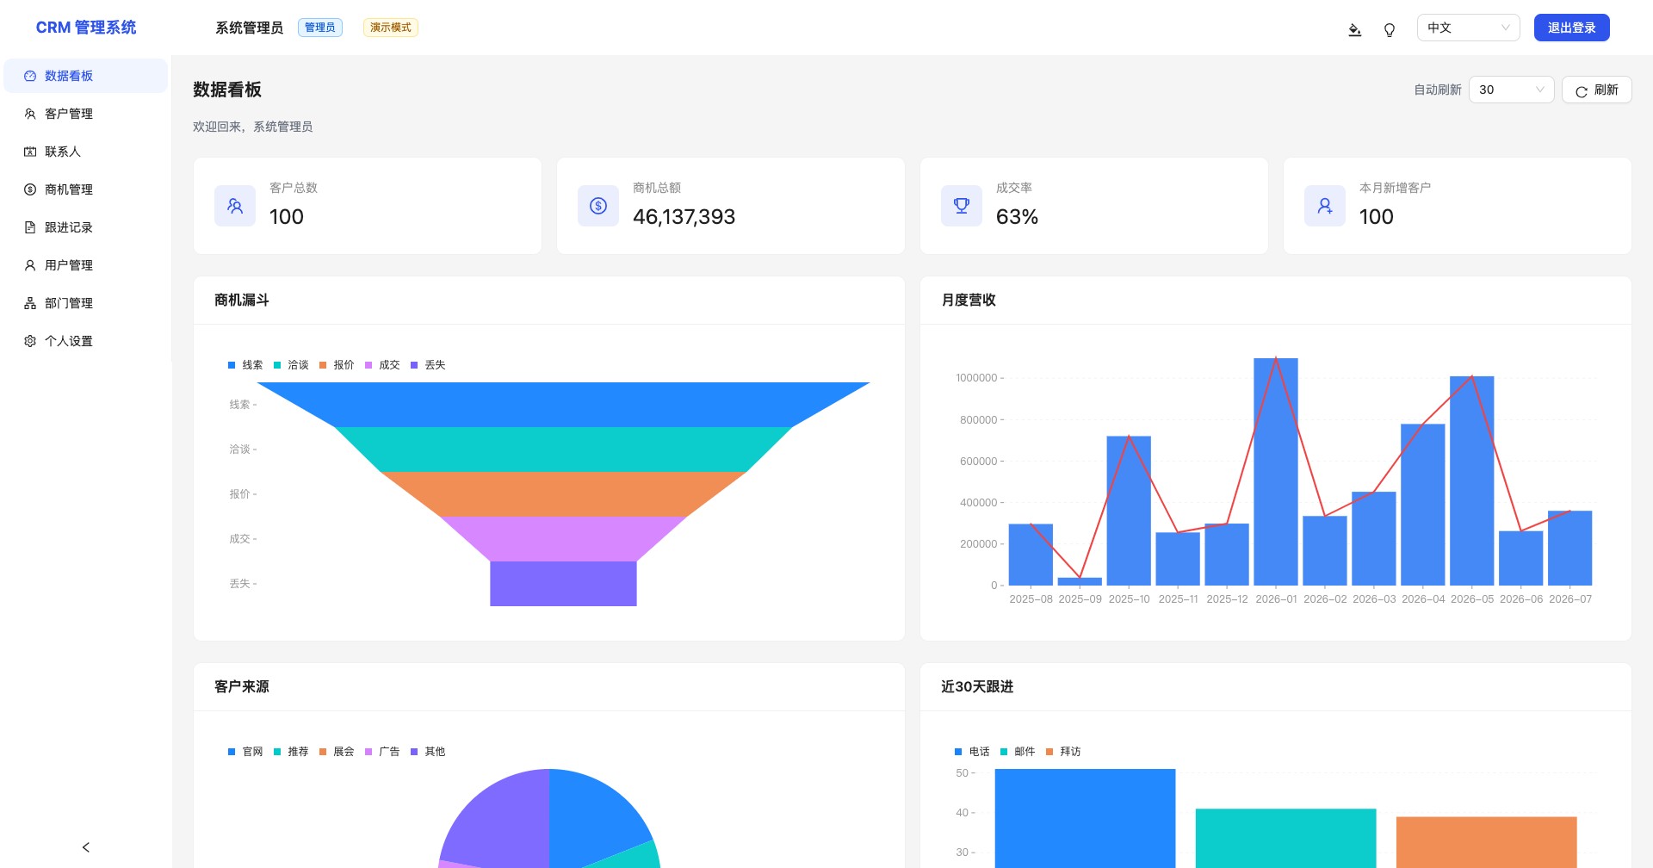This screenshot has height=868, width=1653.
Task: Open the 中文 language dropdown
Action: click(1469, 28)
